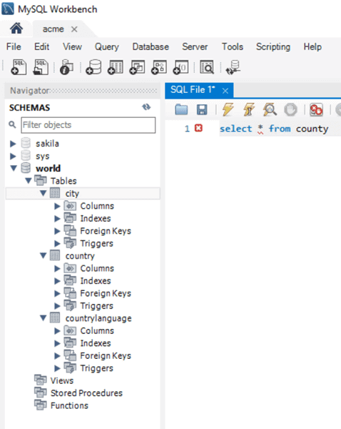Create a new table icon

click(116, 67)
